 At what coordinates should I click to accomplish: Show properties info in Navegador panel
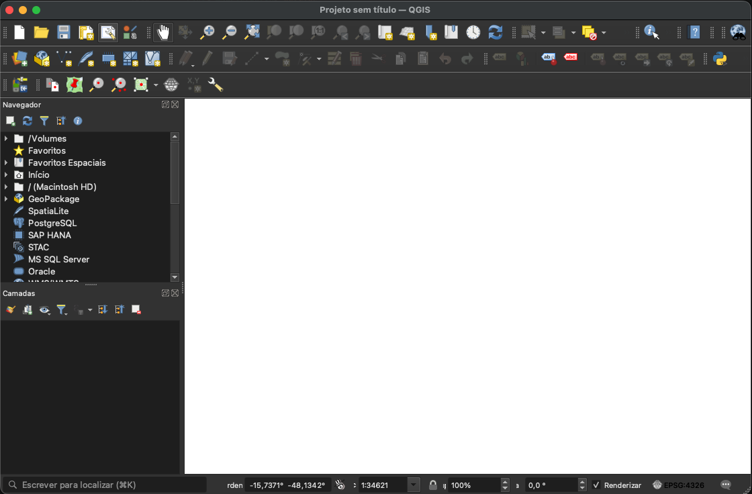[78, 121]
